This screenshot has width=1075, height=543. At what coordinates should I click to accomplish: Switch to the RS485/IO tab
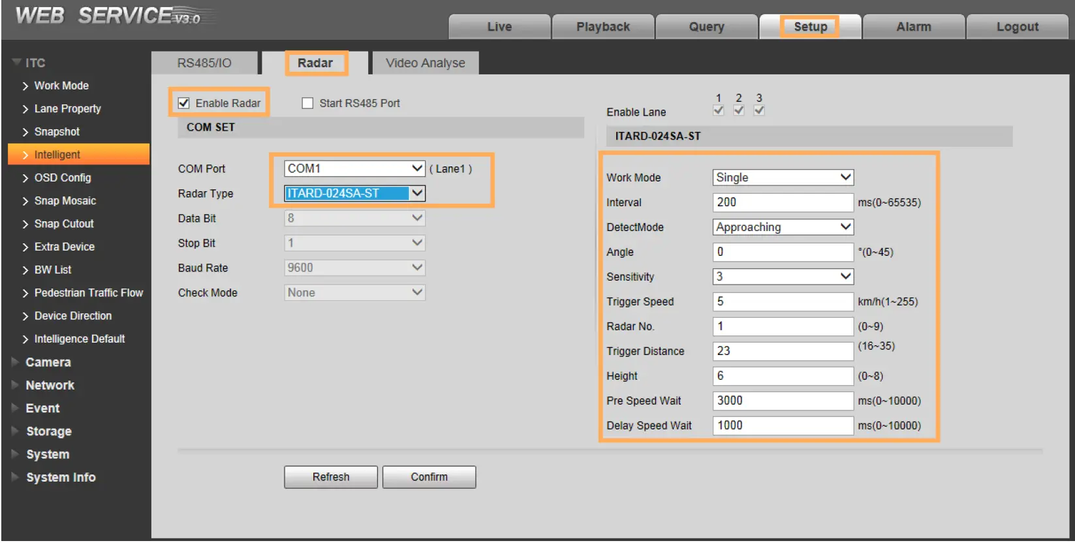point(204,63)
